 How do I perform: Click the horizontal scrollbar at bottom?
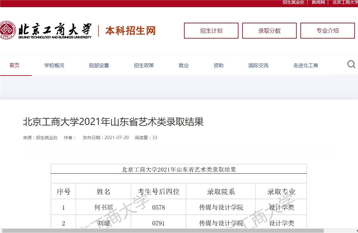[163, 231]
